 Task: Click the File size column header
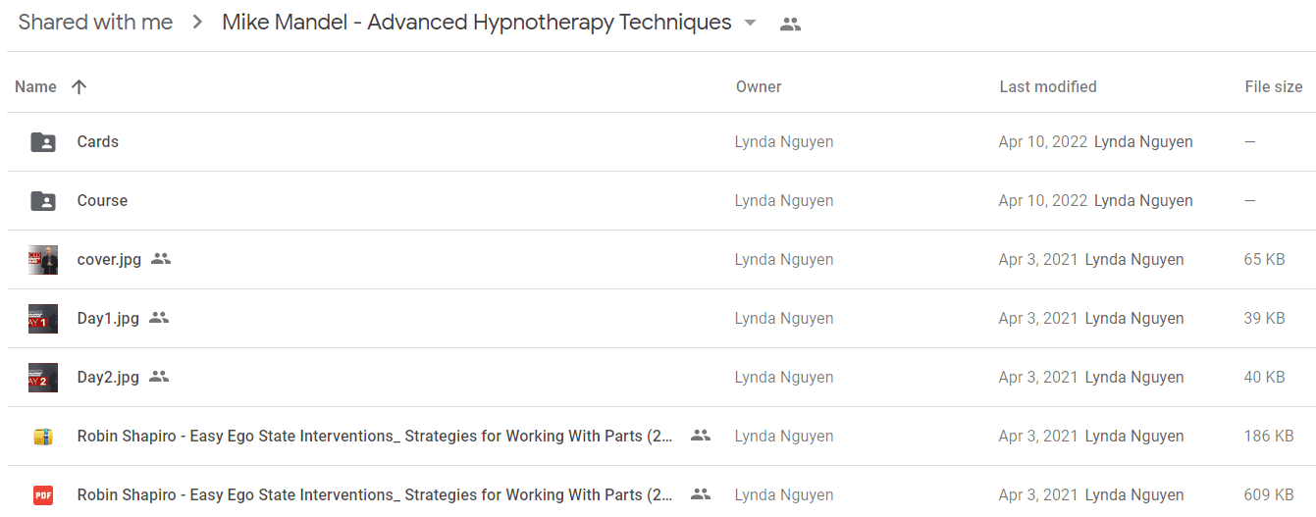point(1274,86)
